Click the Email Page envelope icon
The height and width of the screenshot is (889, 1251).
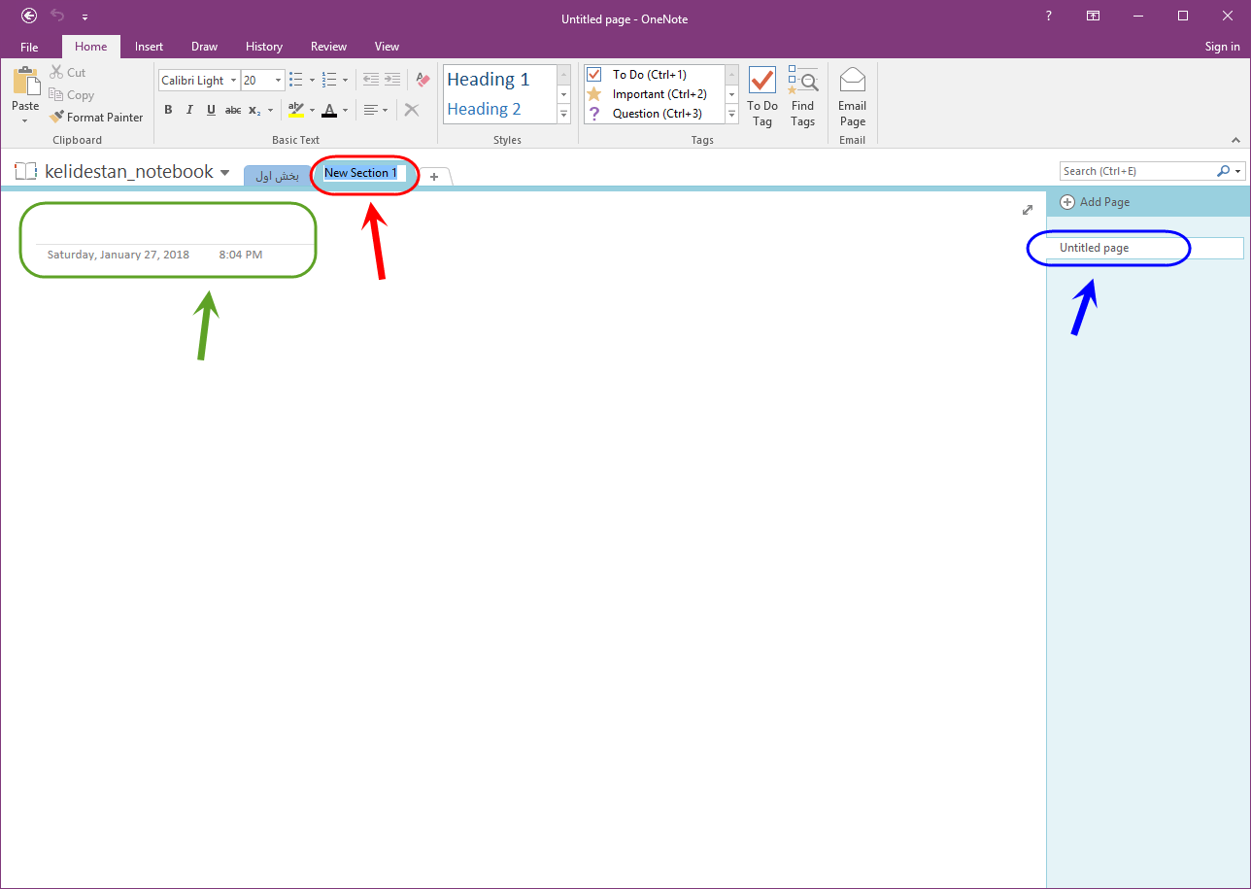853,97
